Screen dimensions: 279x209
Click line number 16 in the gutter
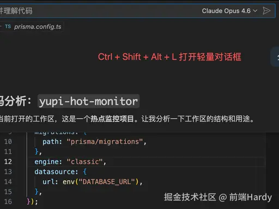pos(8,201)
